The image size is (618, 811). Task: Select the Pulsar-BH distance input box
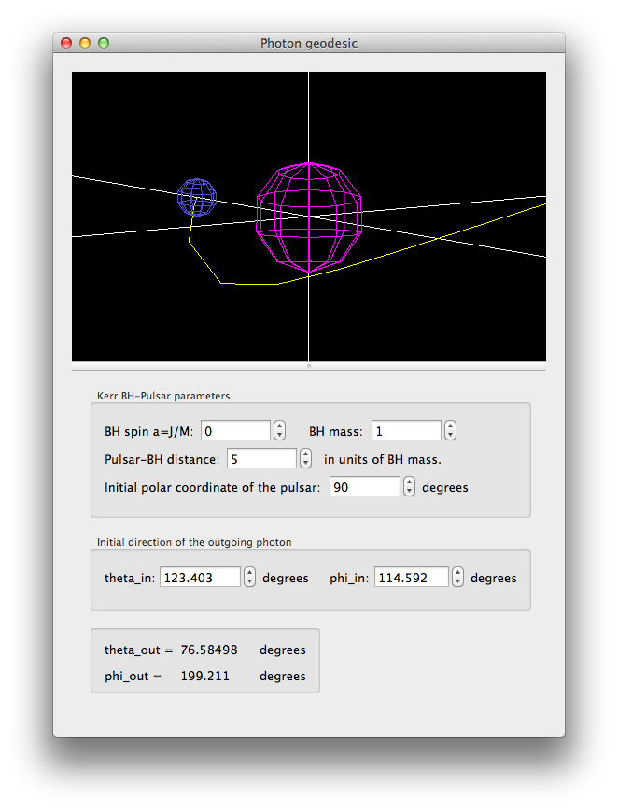(x=261, y=459)
